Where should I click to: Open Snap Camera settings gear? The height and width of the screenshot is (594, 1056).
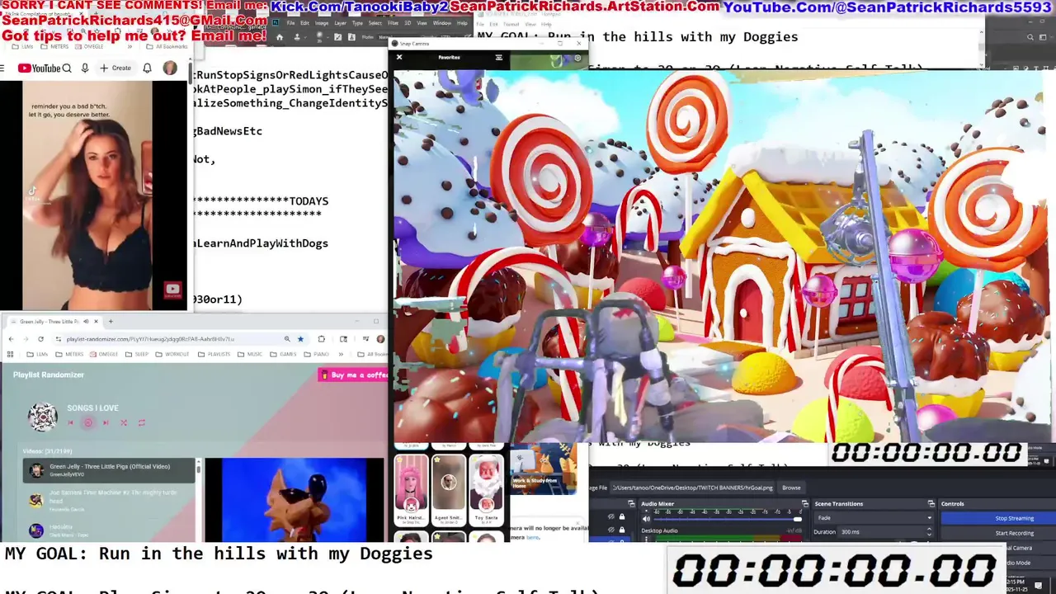click(577, 58)
